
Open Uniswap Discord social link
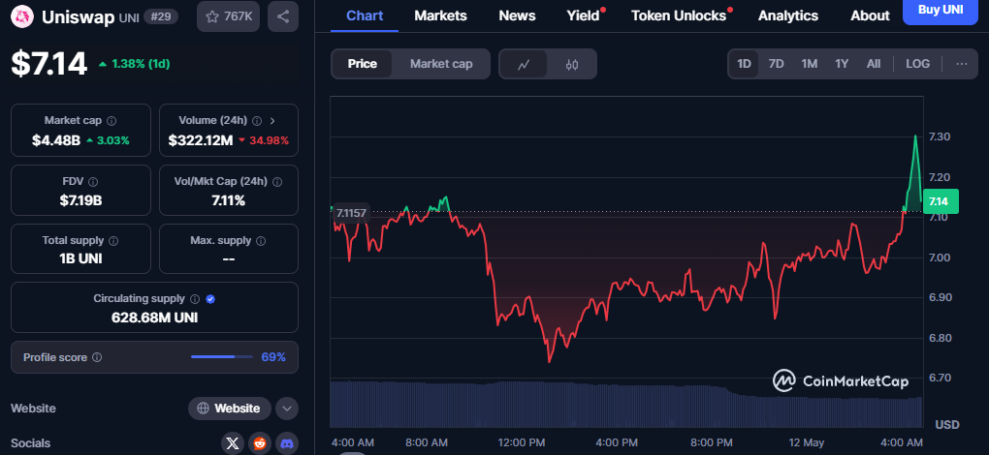click(x=287, y=443)
